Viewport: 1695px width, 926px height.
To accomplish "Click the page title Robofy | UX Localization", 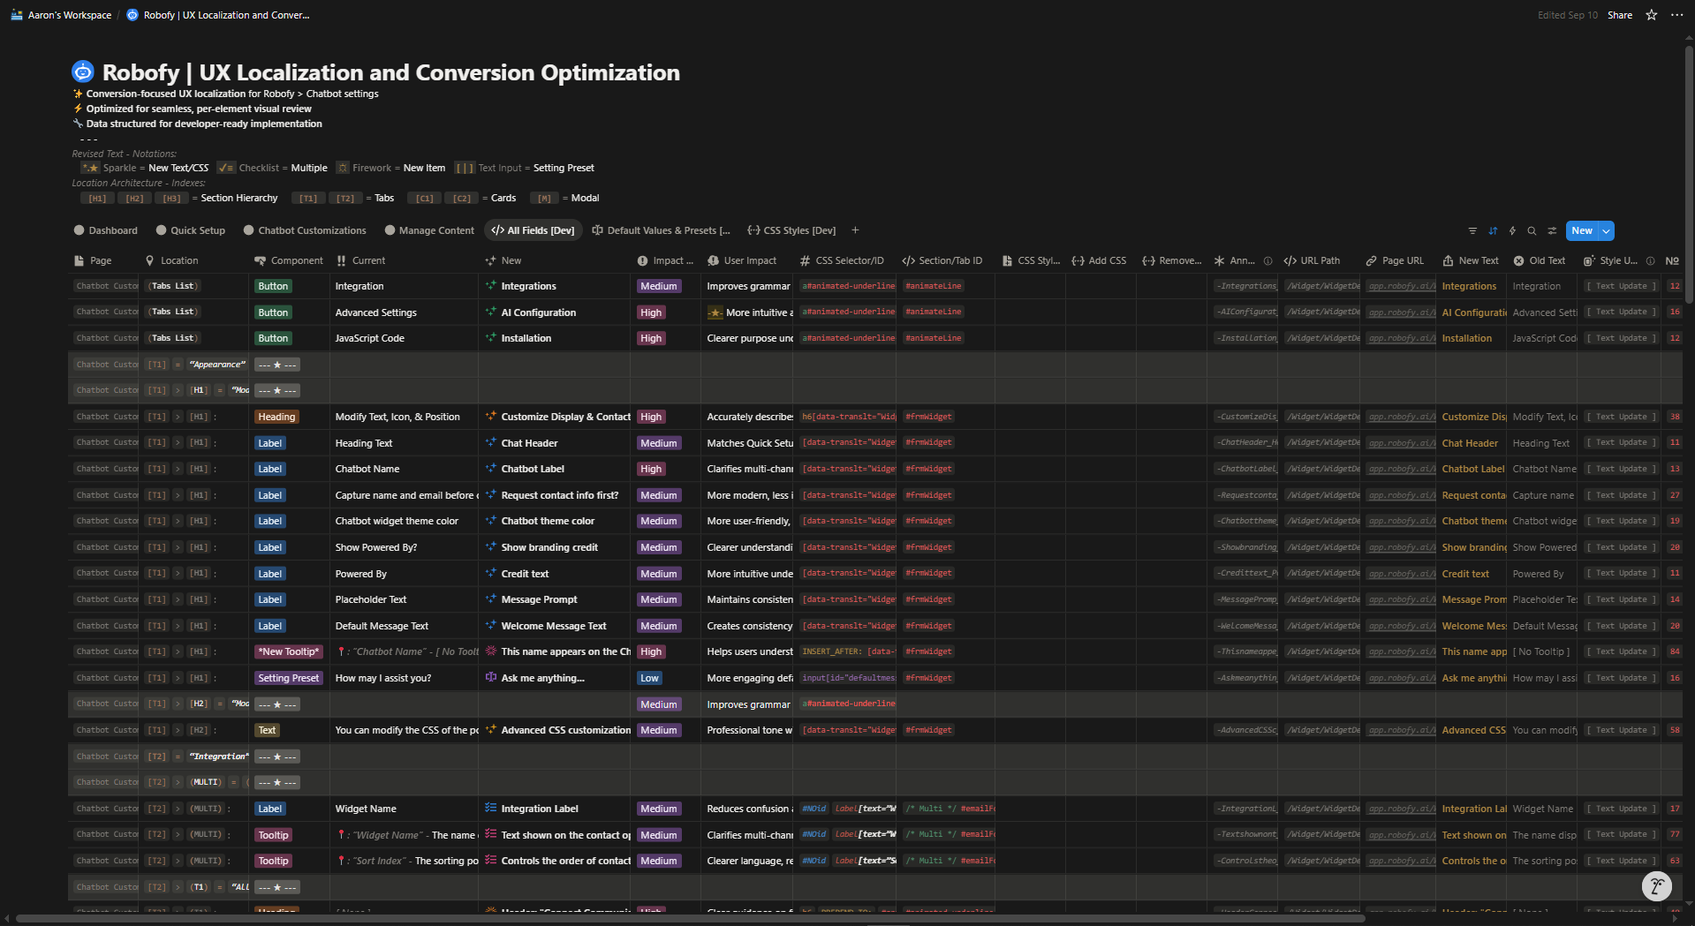I will tap(391, 72).
